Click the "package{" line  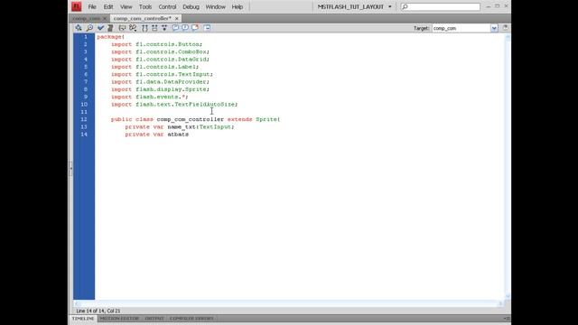click(110, 37)
